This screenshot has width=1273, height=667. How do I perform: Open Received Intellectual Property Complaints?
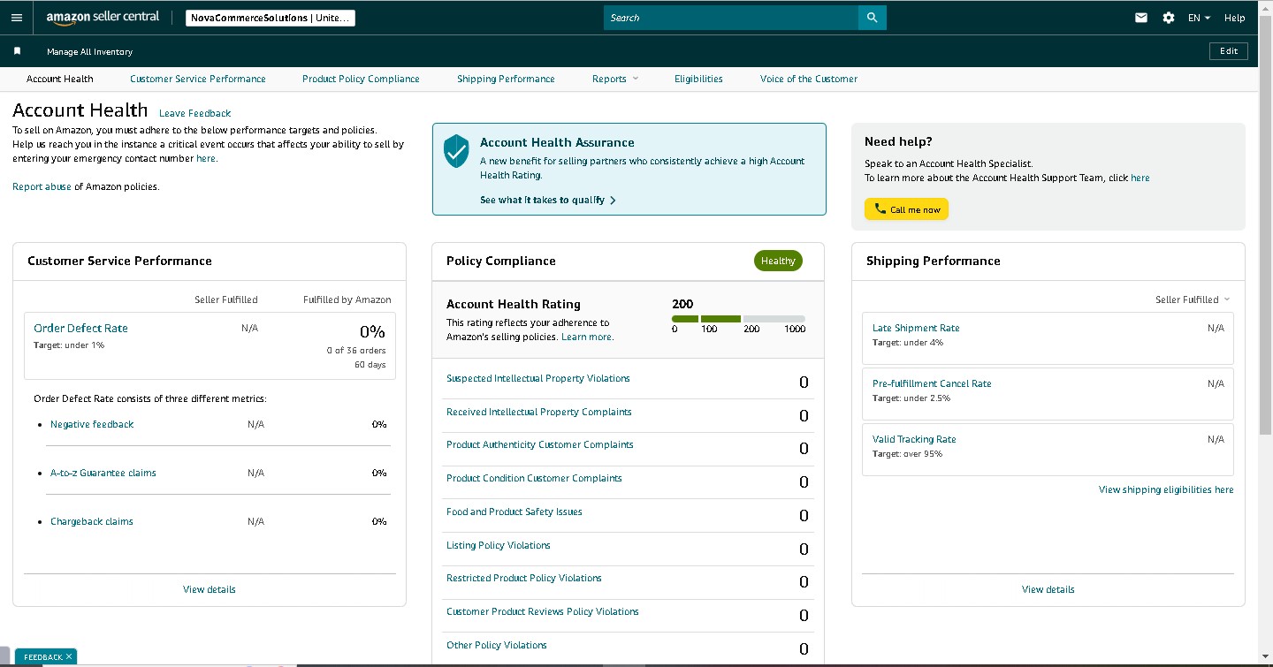tap(539, 412)
